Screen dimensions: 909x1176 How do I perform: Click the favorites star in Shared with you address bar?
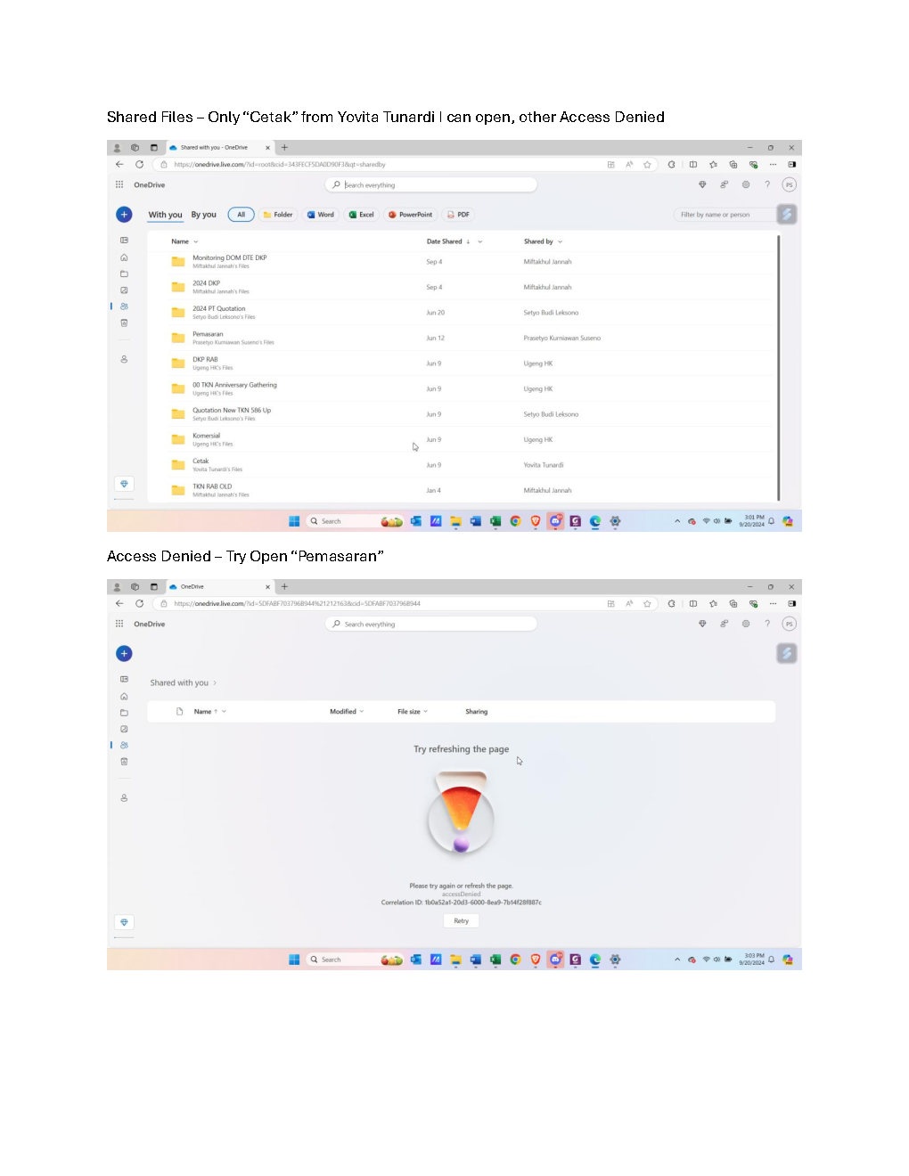647,164
